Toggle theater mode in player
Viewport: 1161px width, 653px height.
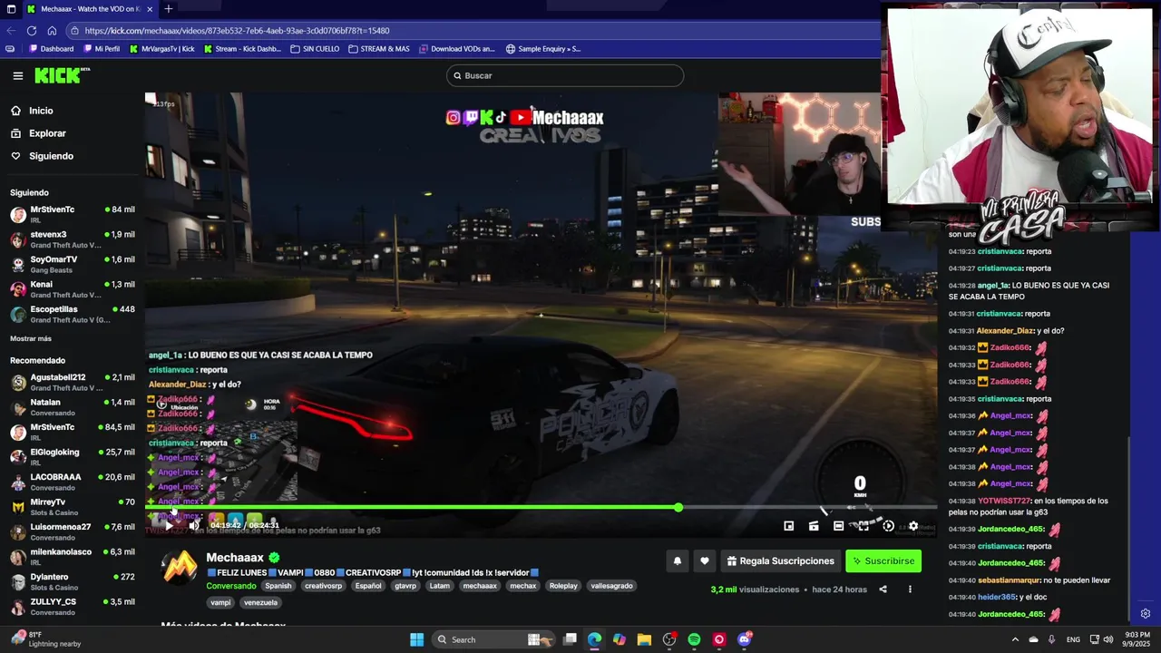coord(838,525)
